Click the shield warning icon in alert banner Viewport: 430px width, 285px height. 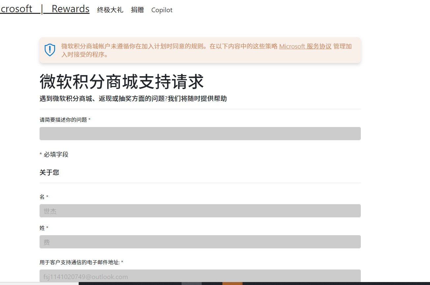point(50,50)
